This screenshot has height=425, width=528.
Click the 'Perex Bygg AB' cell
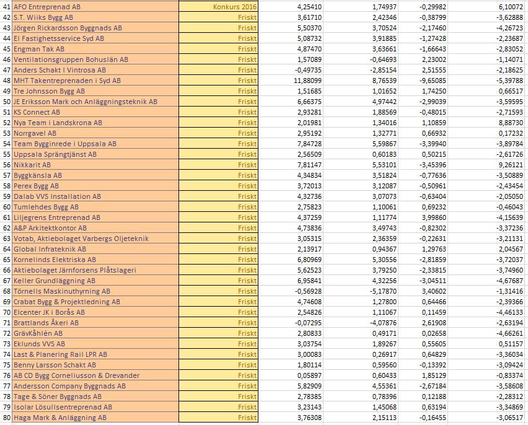(95, 186)
